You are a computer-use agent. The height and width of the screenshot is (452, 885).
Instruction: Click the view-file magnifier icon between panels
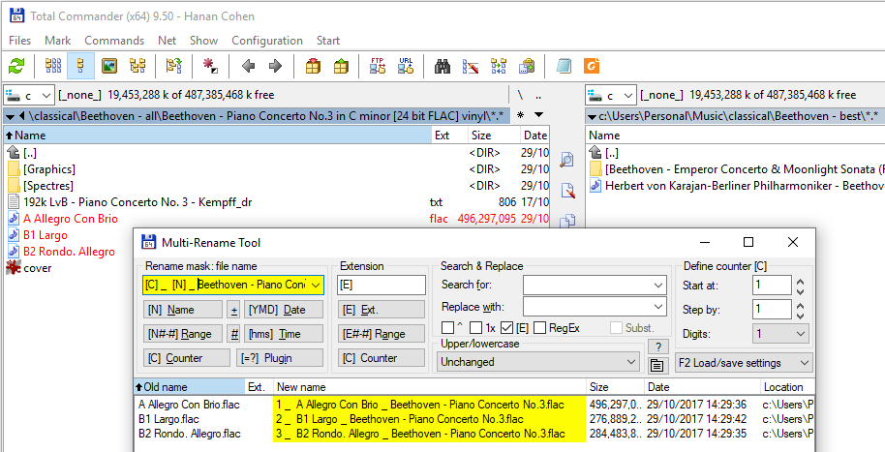pyautogui.click(x=566, y=161)
